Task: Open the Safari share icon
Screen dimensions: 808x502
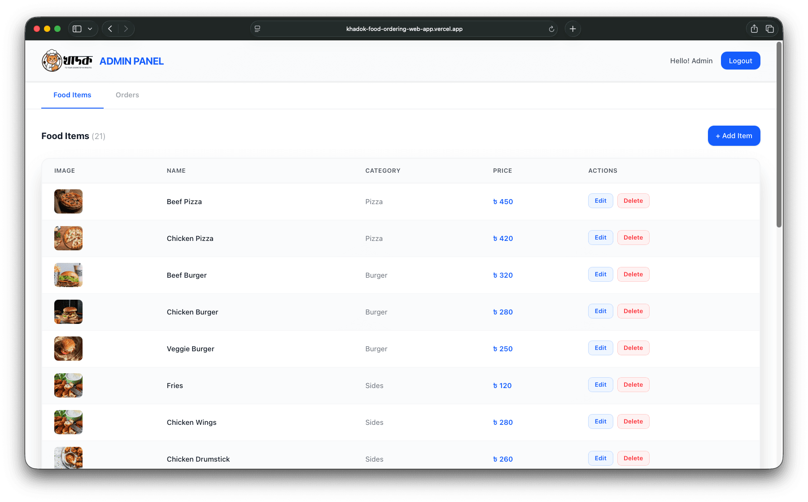Action: point(754,29)
